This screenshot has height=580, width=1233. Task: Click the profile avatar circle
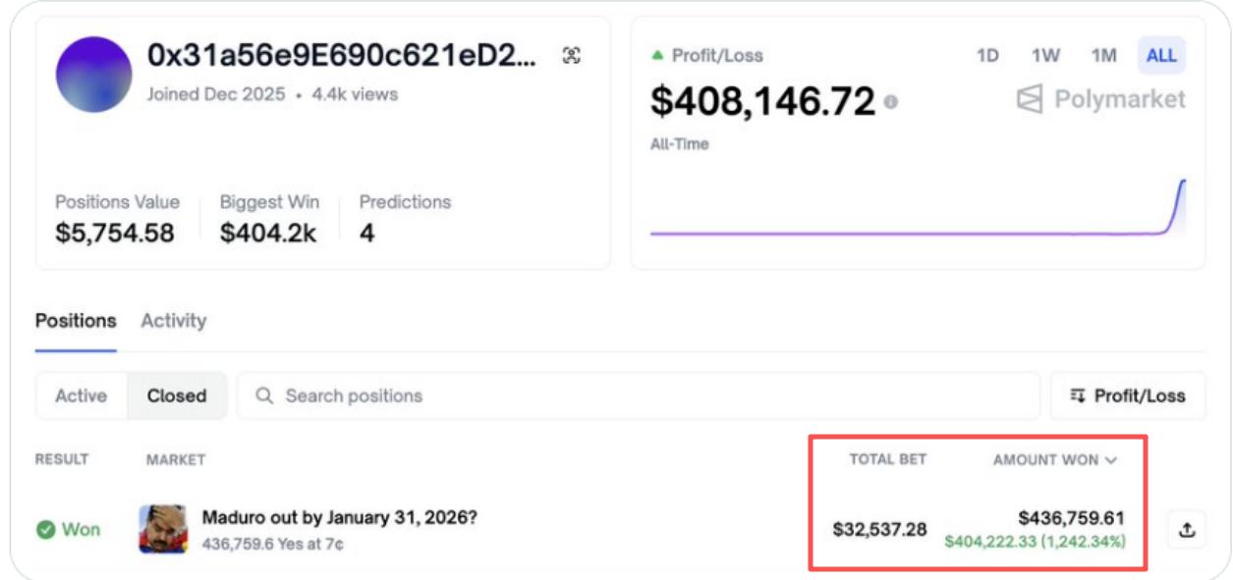93,75
